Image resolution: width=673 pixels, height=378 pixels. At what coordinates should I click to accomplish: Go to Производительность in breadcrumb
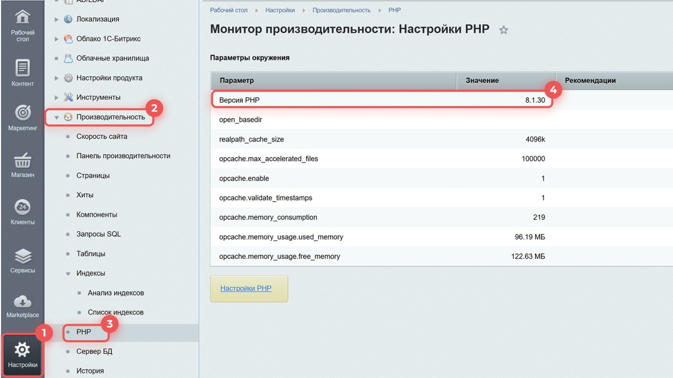(x=342, y=10)
